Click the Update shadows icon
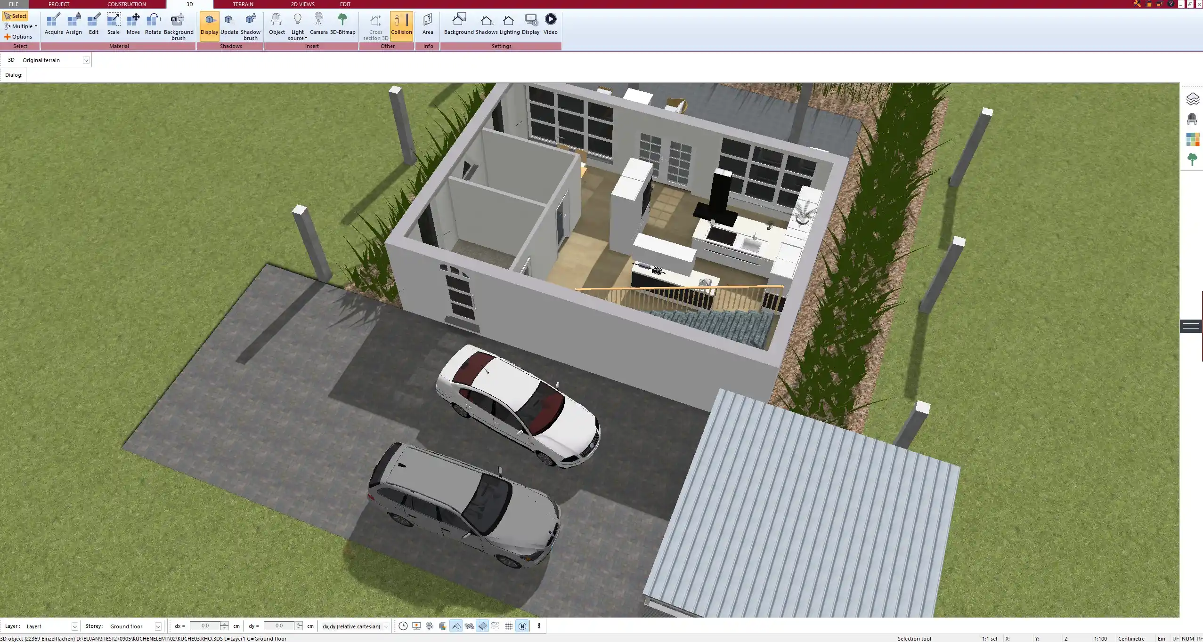Image resolution: width=1203 pixels, height=642 pixels. pyautogui.click(x=229, y=24)
